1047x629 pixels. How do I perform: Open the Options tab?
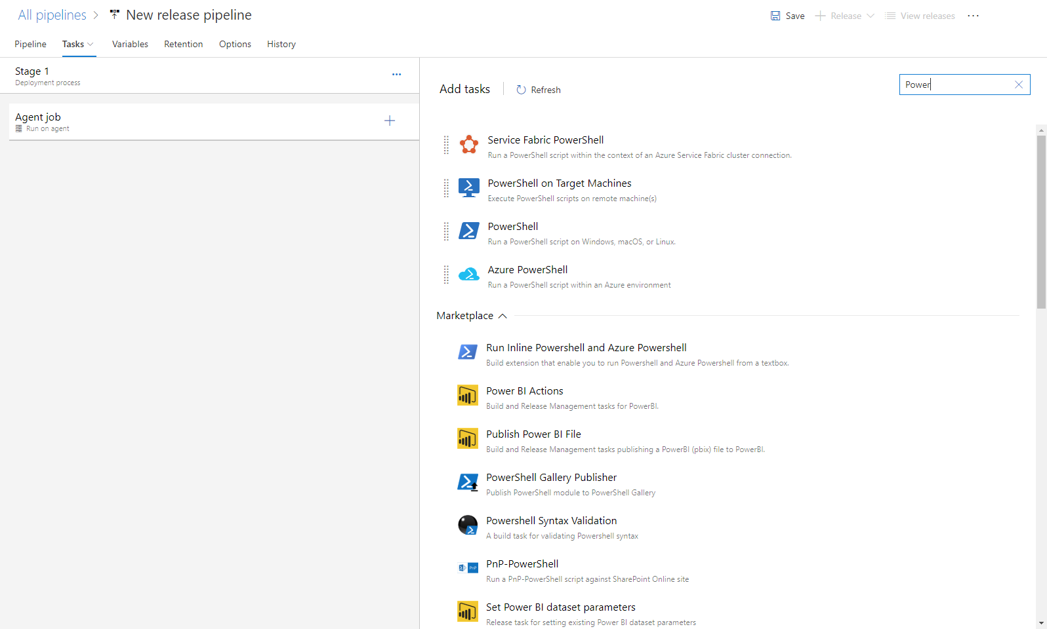(x=235, y=44)
